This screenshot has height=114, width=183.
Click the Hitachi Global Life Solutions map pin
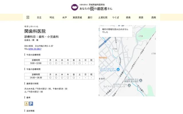[129, 85]
